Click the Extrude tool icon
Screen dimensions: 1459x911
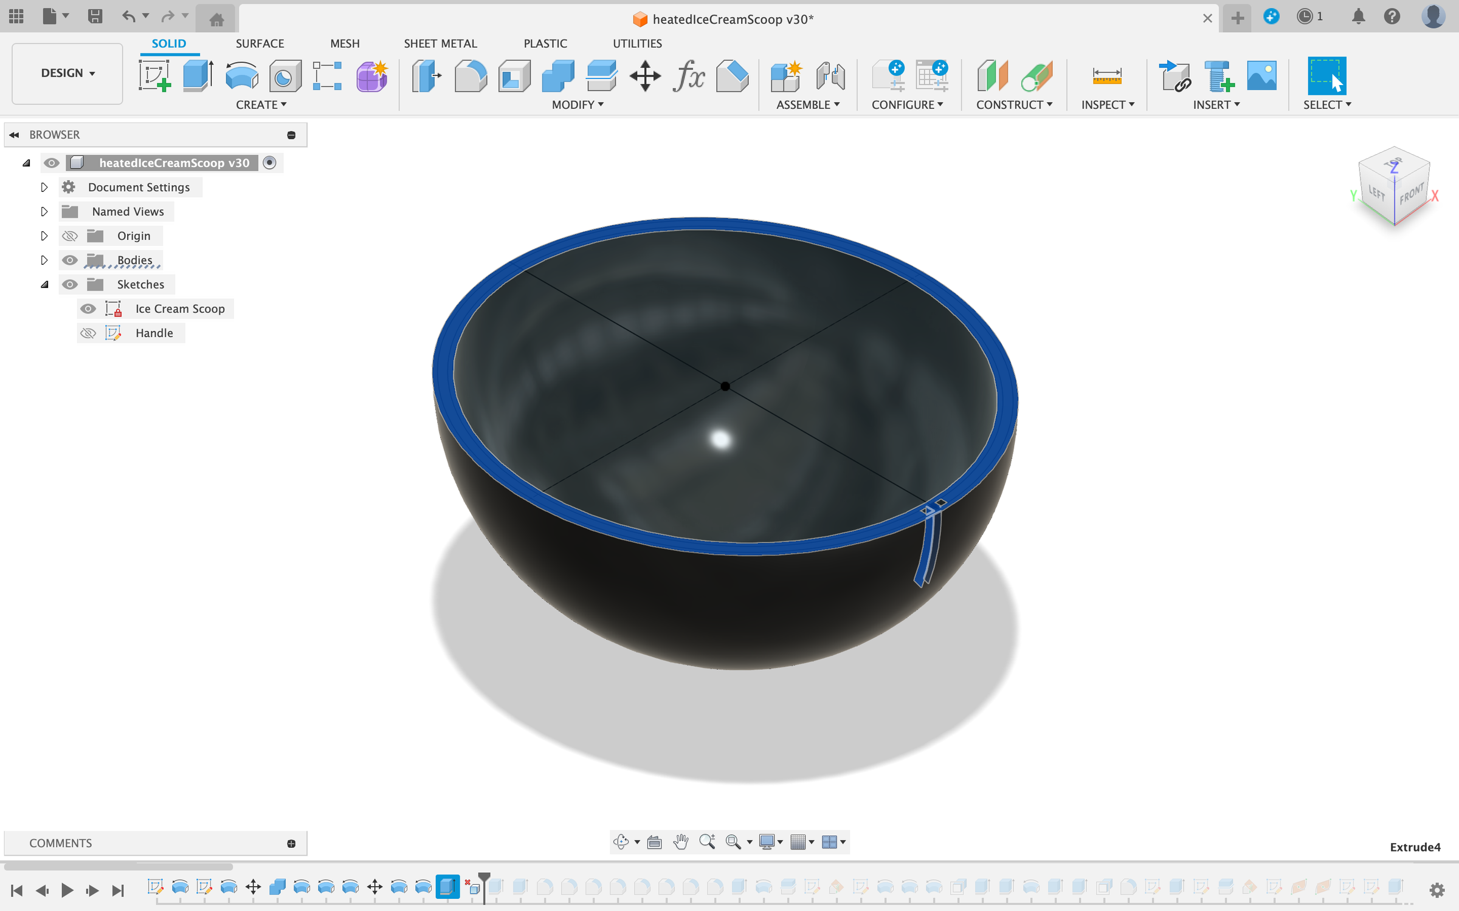coord(198,76)
